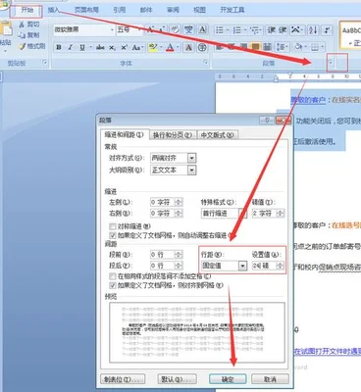Image resolution: width=361 pixels, height=392 pixels.
Task: Open the Paragraph (段落) group dialog launcher
Action: [x=332, y=62]
